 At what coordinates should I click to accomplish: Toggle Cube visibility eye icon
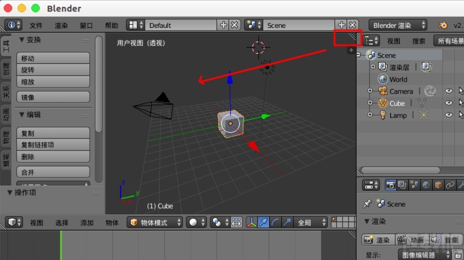point(449,103)
